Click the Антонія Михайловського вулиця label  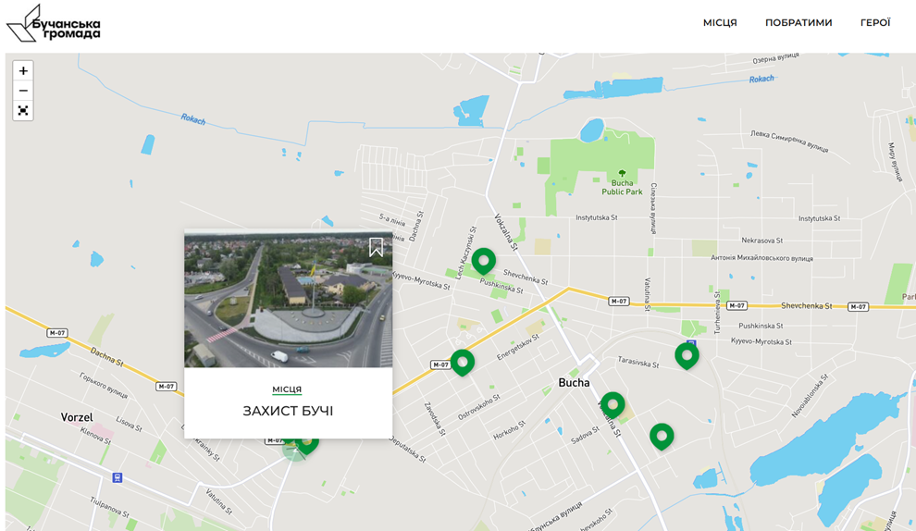pyautogui.click(x=761, y=257)
